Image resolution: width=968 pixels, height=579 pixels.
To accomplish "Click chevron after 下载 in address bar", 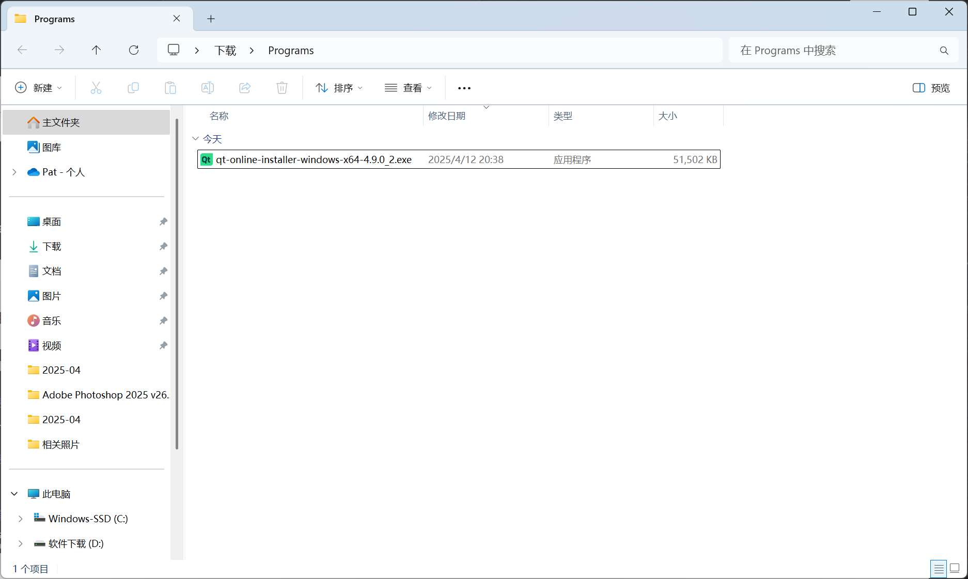I will coord(252,51).
